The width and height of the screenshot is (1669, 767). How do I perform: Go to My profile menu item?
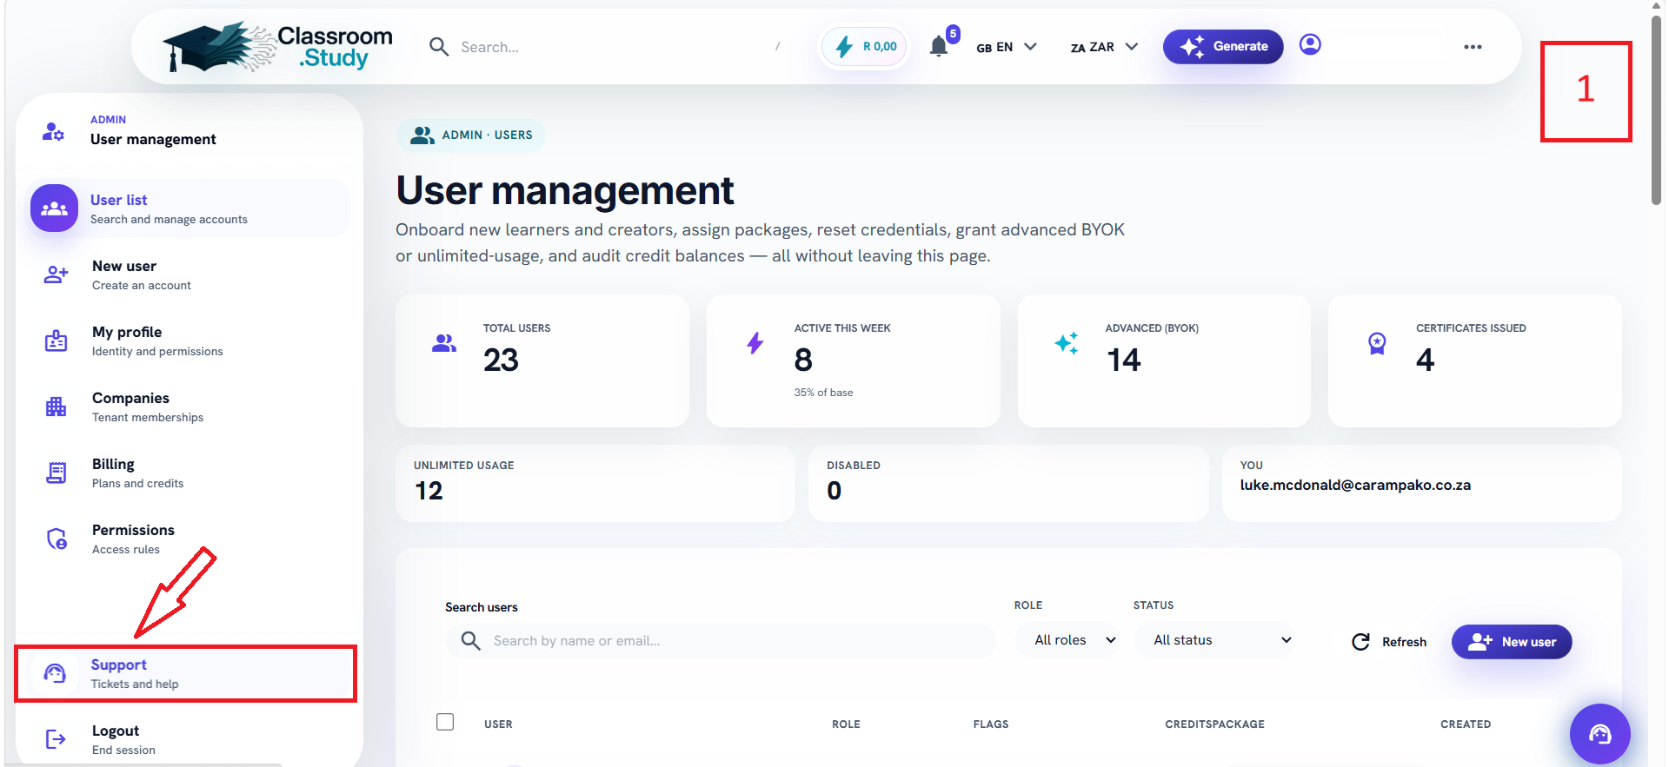[x=183, y=341]
